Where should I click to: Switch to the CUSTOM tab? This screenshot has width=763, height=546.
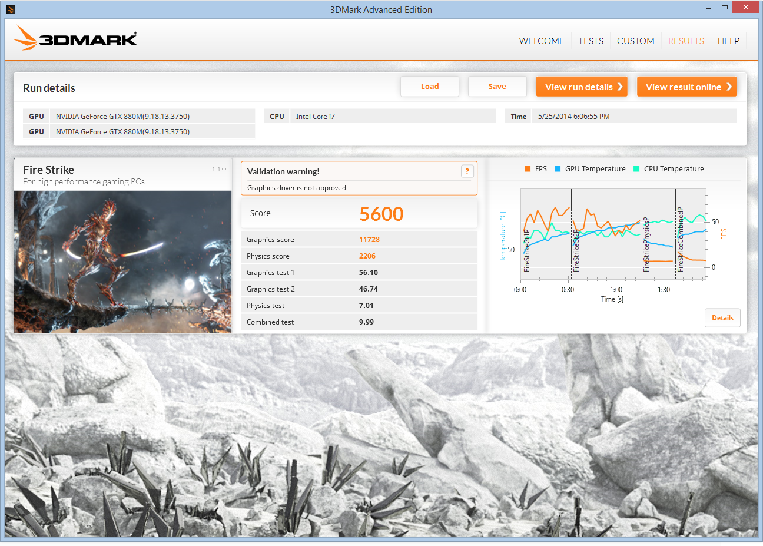click(636, 41)
